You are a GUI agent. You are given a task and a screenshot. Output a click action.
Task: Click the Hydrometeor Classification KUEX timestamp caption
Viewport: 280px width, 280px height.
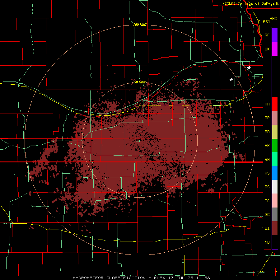(x=141, y=278)
